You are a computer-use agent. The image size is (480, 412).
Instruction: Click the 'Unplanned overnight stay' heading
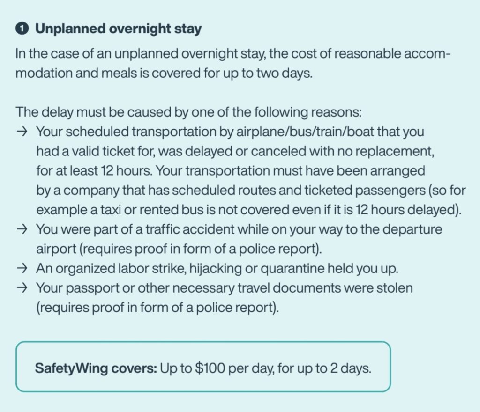click(119, 29)
